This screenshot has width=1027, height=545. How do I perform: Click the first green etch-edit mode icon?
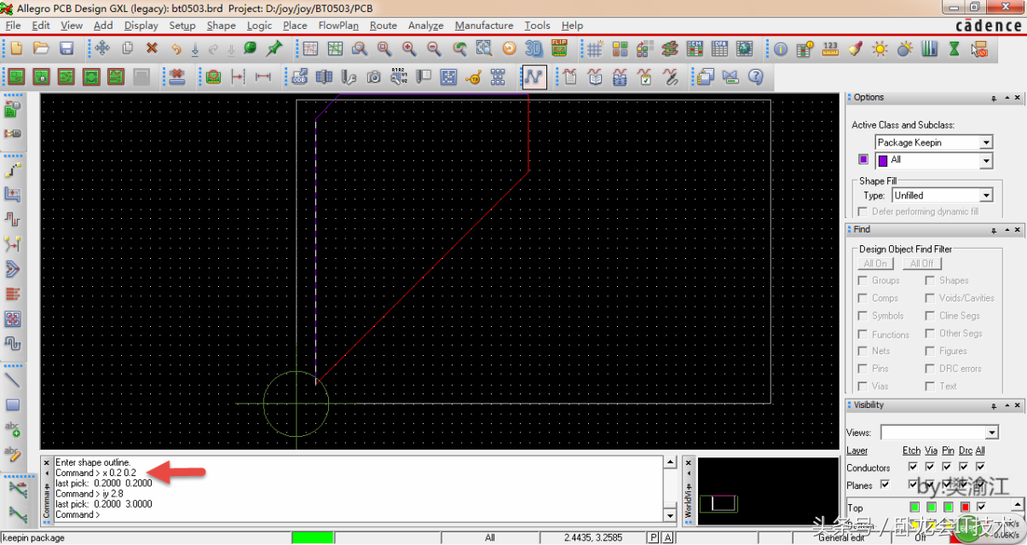(x=16, y=77)
